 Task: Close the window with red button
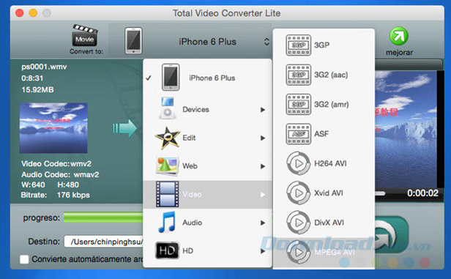click(20, 13)
